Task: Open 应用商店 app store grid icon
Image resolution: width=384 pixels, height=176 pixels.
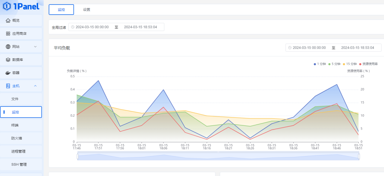Action: tap(8, 33)
